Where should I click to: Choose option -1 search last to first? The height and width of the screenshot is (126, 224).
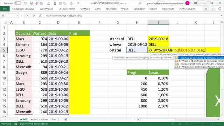pyautogui.click(x=199, y=61)
